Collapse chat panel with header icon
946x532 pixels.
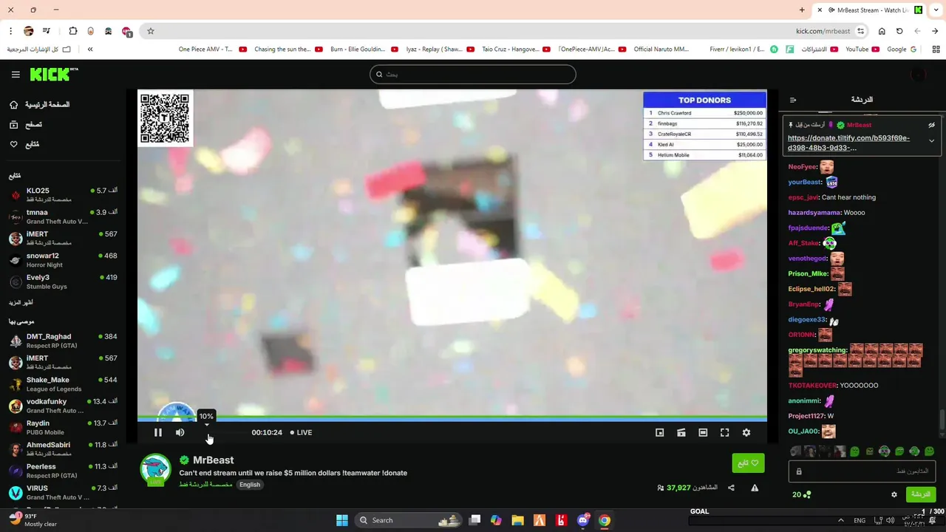(x=793, y=100)
